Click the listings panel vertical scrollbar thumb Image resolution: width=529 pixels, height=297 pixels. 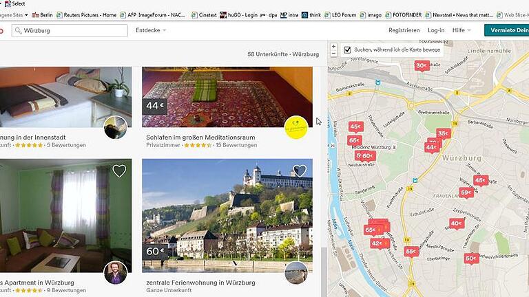(x=324, y=272)
